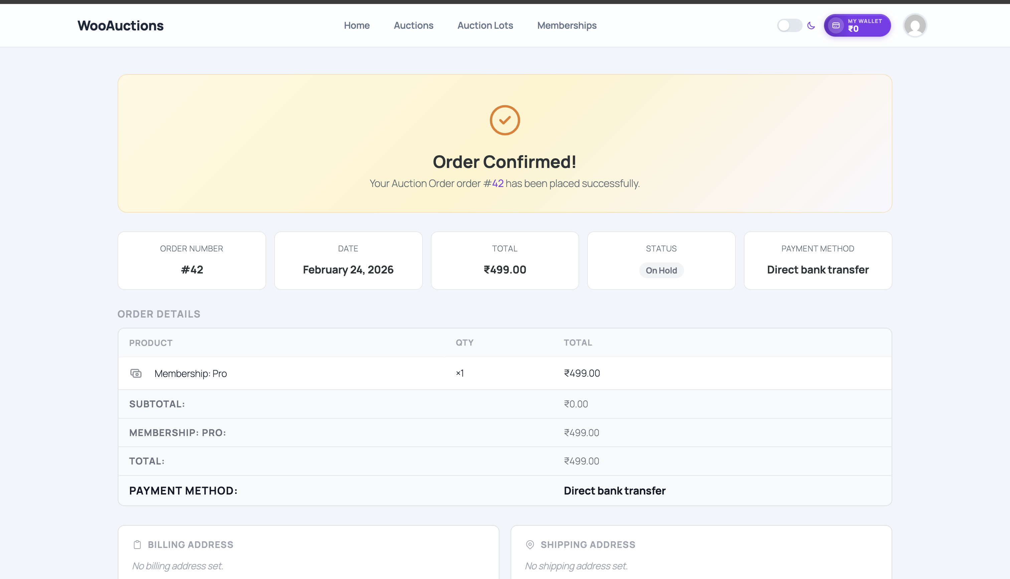Click the February 24, 2026 date card
Viewport: 1010px width, 579px height.
tap(348, 260)
